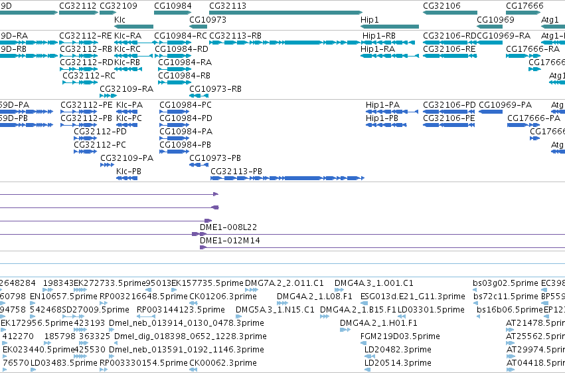Click EST DMG4A.2_1.H01.F1
The height and width of the screenshot is (373, 565).
(378, 323)
